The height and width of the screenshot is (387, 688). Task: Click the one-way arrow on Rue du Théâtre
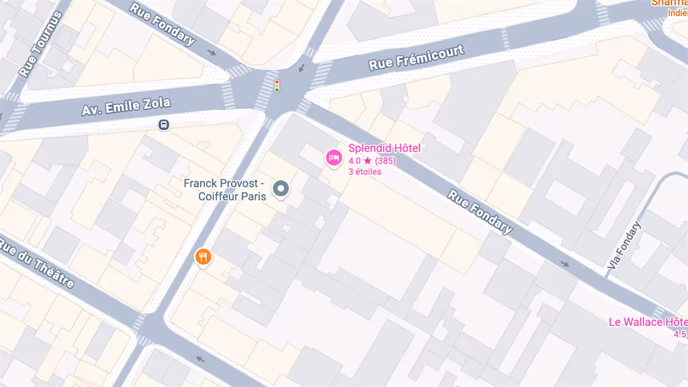[x=200, y=359]
